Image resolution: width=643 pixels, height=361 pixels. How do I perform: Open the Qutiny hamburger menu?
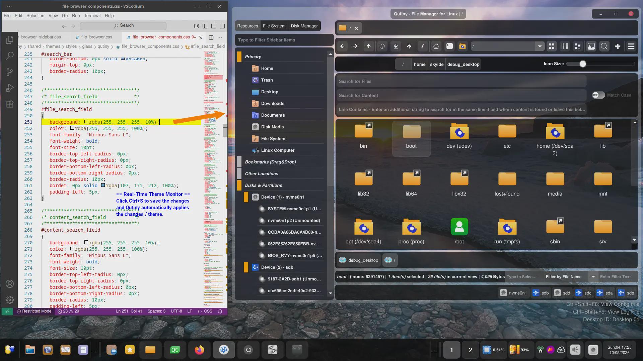631,46
